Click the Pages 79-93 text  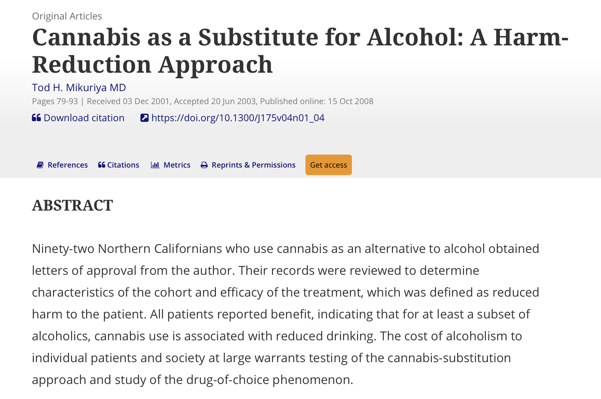(x=55, y=101)
